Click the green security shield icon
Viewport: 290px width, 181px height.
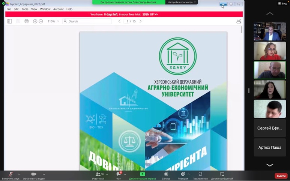[3, 3]
